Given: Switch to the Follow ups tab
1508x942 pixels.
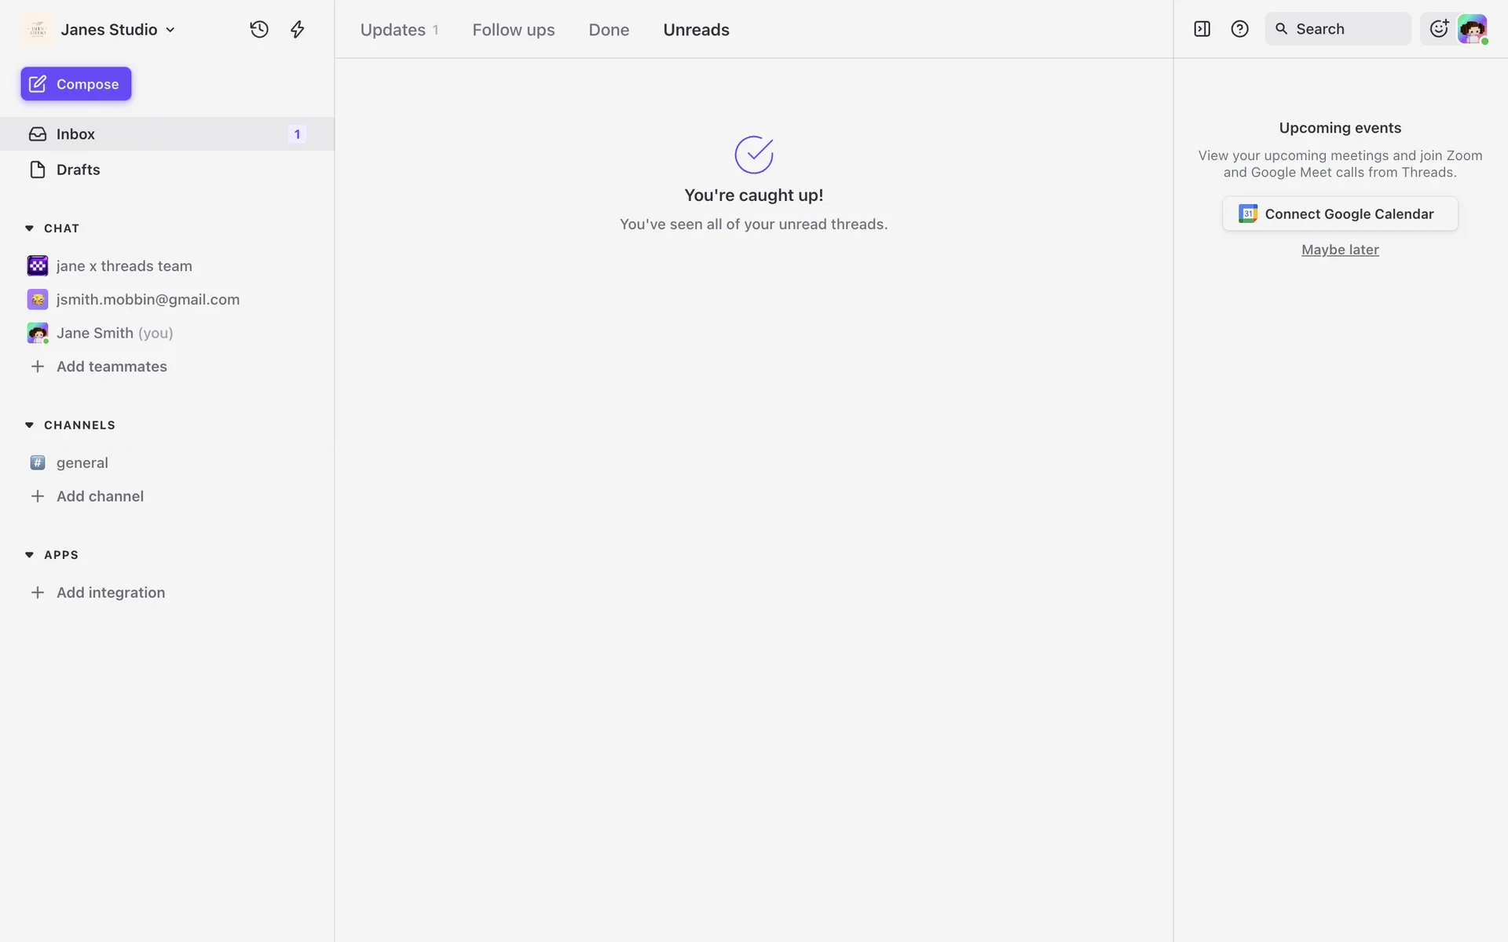Looking at the screenshot, I should coord(514,30).
